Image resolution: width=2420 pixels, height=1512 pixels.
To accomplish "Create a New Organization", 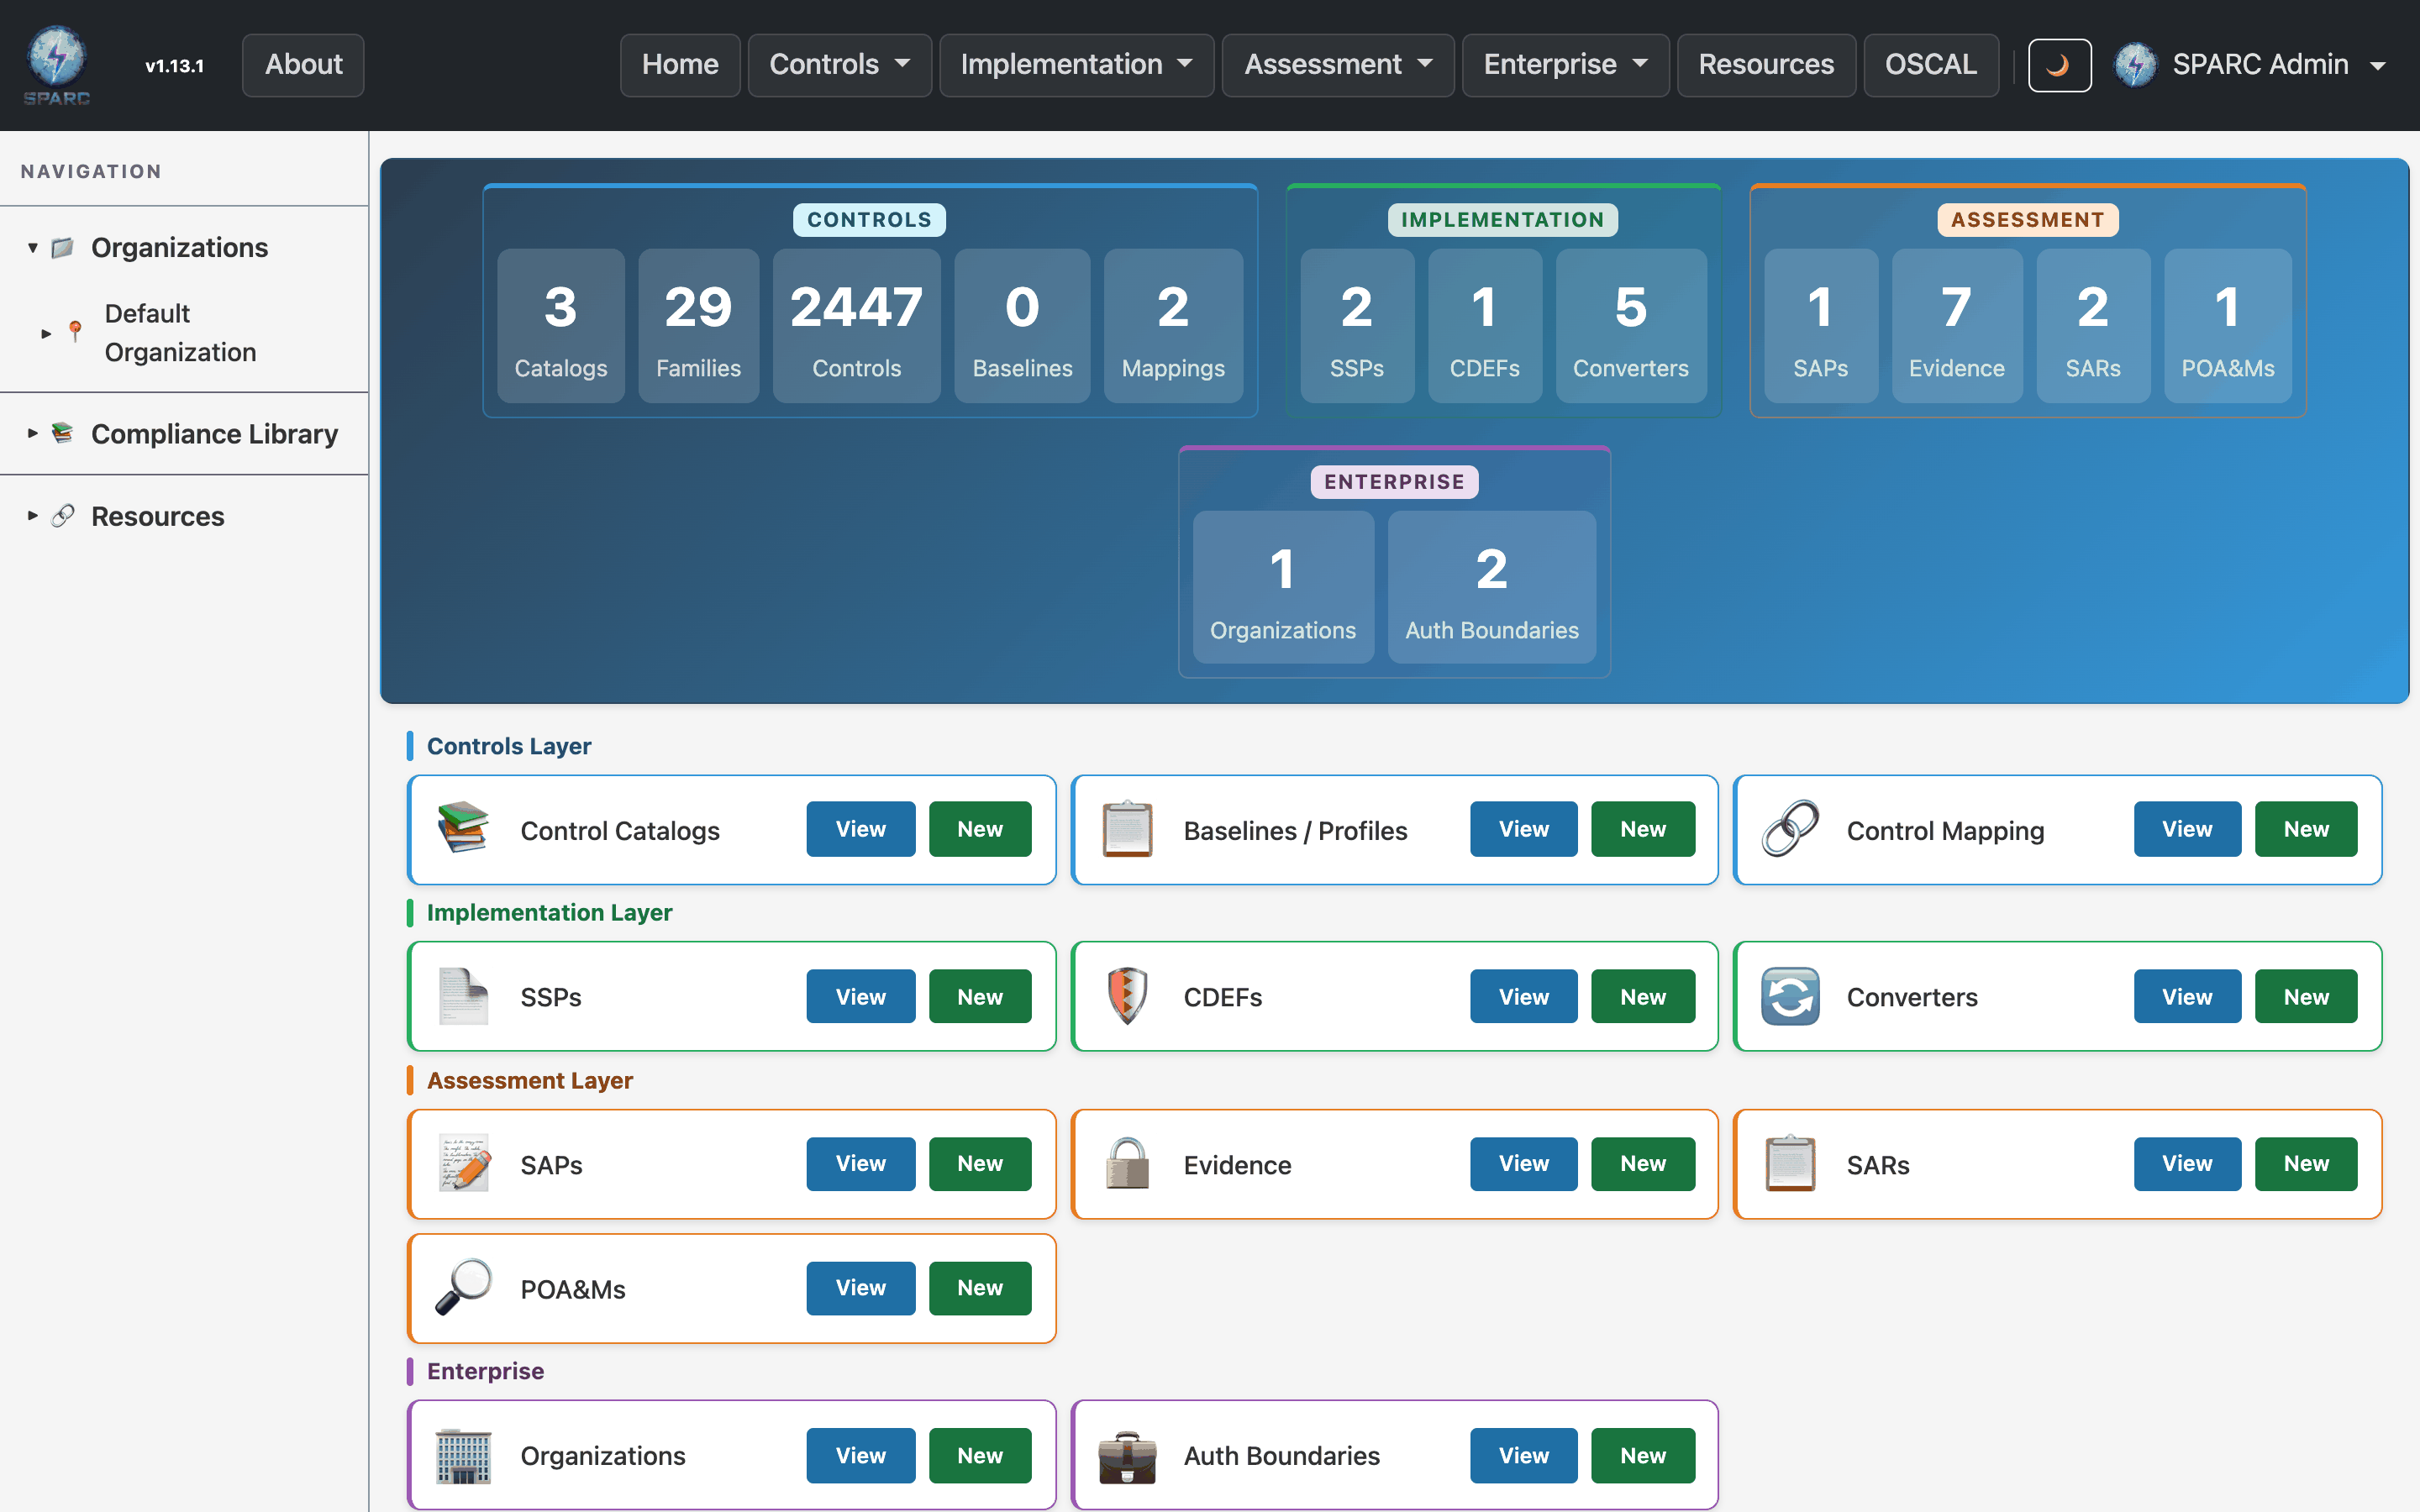I will [x=980, y=1456].
